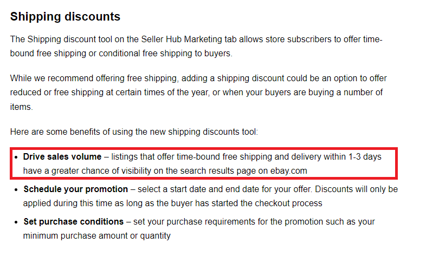Click the bold "Drive sales volume" text
426x263 pixels.
(x=62, y=157)
